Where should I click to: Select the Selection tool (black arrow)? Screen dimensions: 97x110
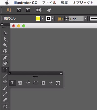5,33
